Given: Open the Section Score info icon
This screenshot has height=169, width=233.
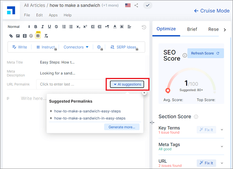Looking at the screenshot, I should pyautogui.click(x=196, y=117).
